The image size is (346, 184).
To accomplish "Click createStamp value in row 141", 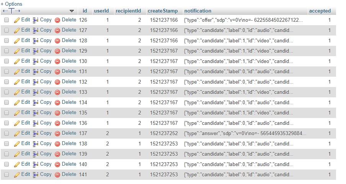I will point(164,174).
